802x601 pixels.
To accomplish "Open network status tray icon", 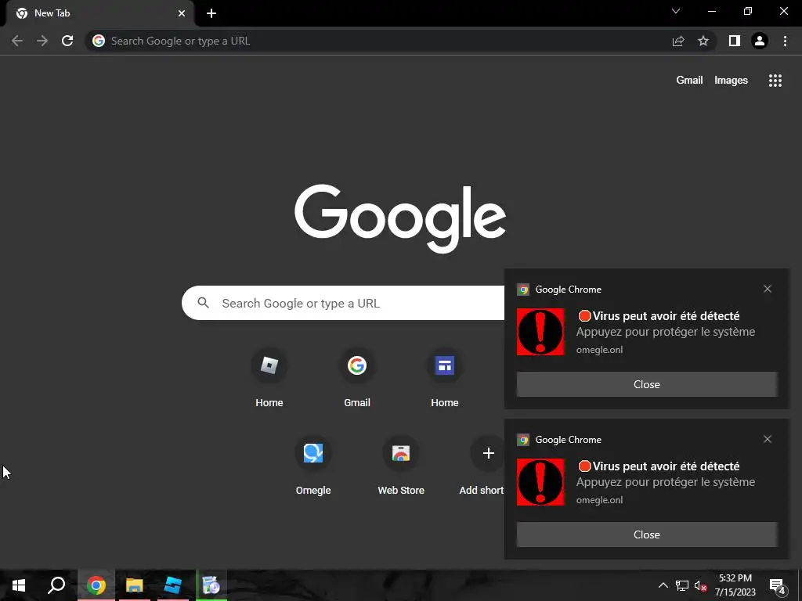I will coord(682,585).
